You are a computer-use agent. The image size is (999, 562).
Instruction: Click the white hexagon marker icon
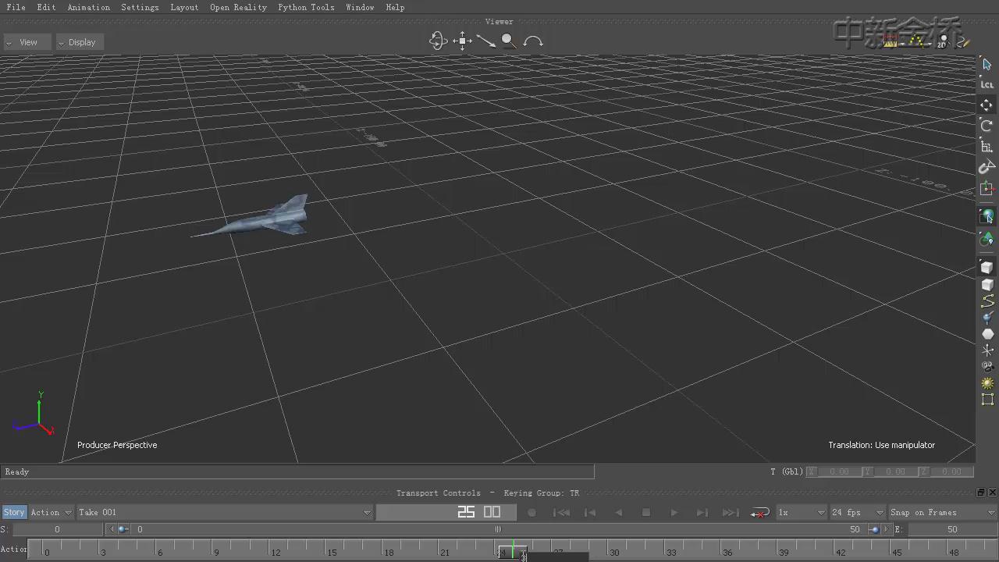click(x=987, y=334)
